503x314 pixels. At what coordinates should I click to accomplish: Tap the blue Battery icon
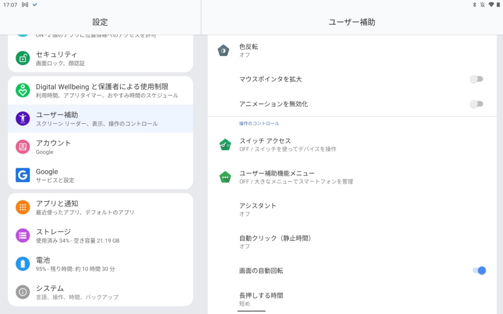(x=23, y=264)
